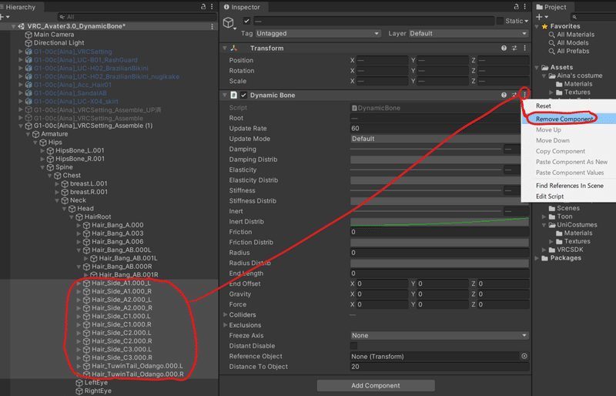Open the Tag dropdown showing Untagged
The height and width of the screenshot is (396, 616).
tap(318, 33)
